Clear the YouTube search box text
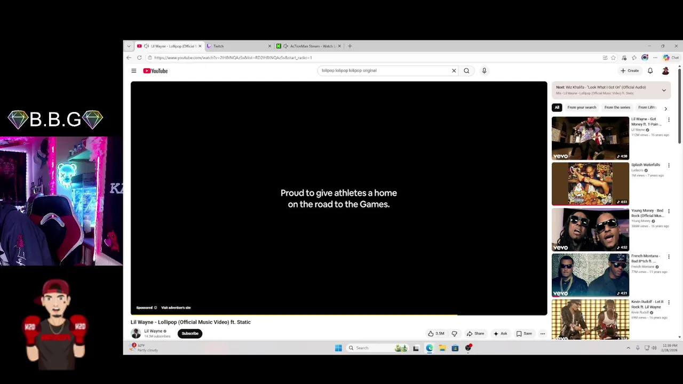Screen dimensions: 683x384 [x=454, y=70]
